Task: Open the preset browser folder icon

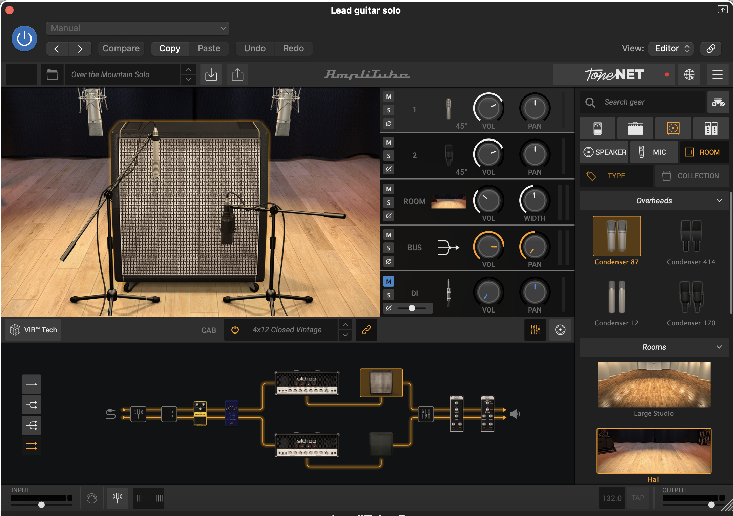Action: pyautogui.click(x=52, y=74)
